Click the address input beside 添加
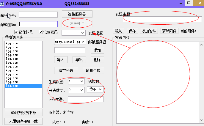Viewport: 204px width, 126px height. [x=70, y=50]
